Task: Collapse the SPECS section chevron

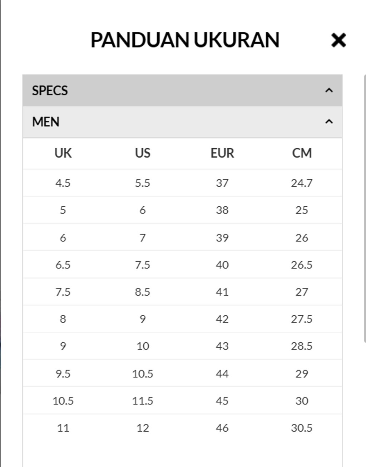Action: [x=329, y=90]
